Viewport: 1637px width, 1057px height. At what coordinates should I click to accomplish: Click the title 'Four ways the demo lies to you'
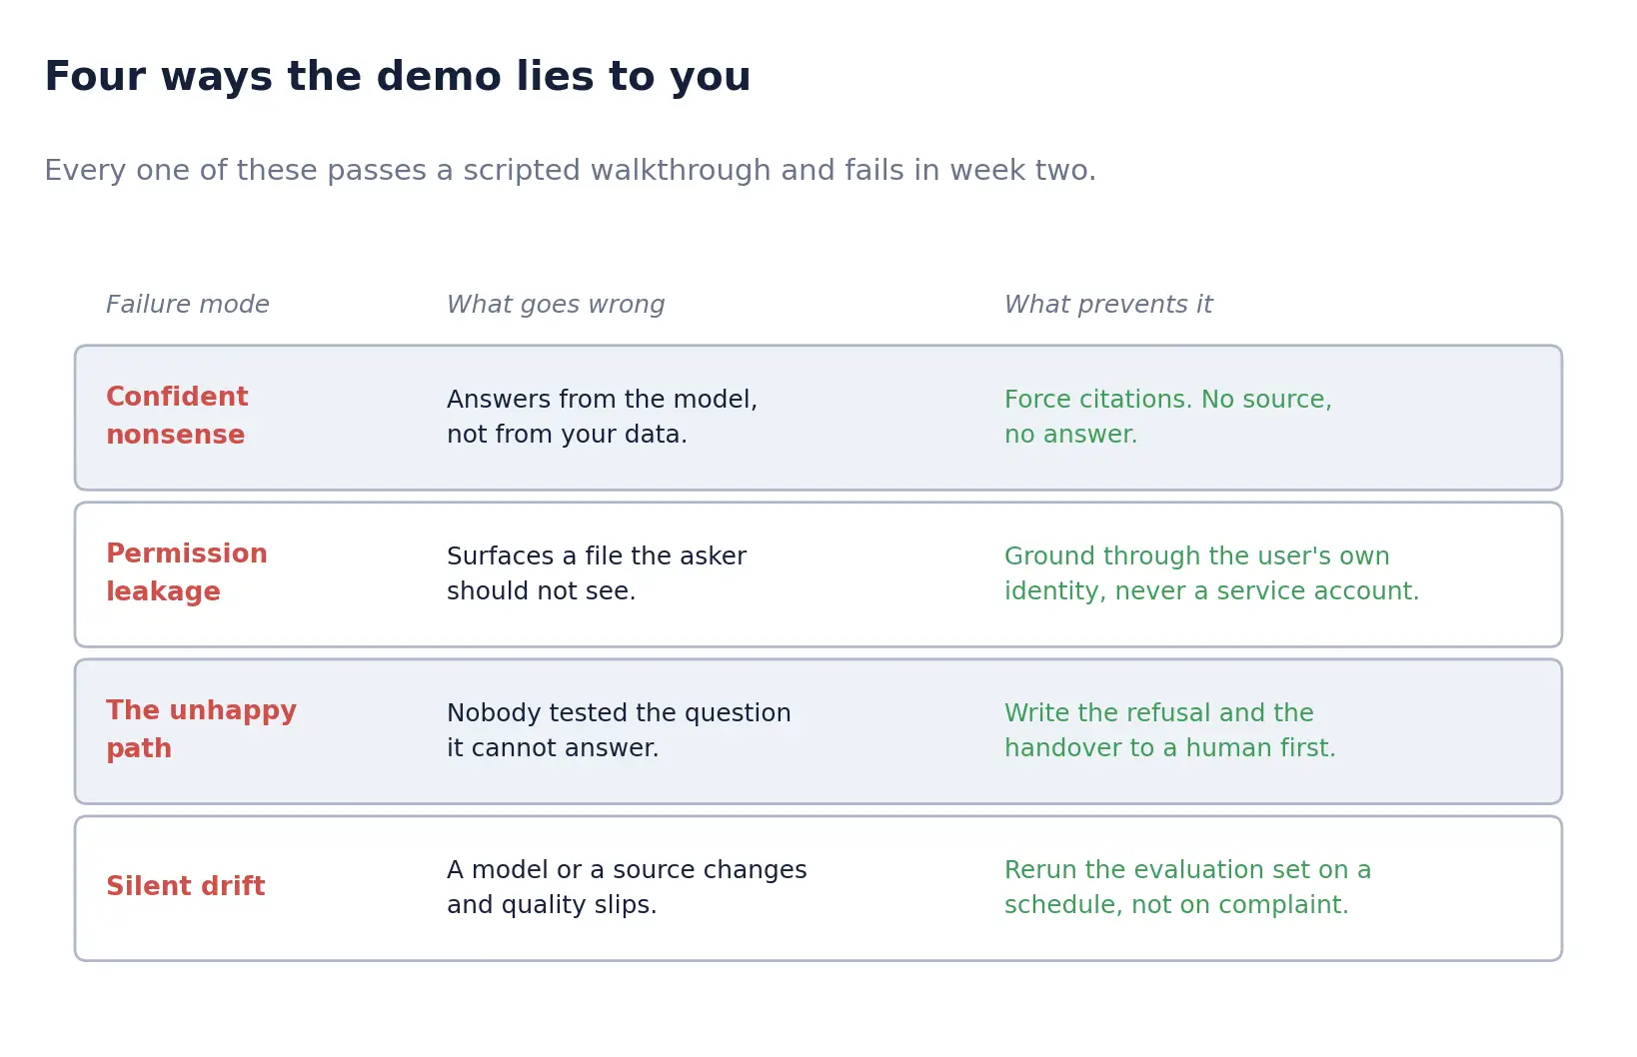pos(397,77)
